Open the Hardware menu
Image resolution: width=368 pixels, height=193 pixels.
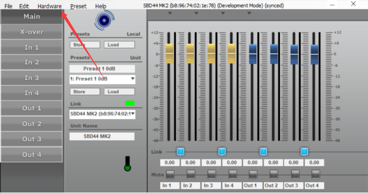point(50,6)
